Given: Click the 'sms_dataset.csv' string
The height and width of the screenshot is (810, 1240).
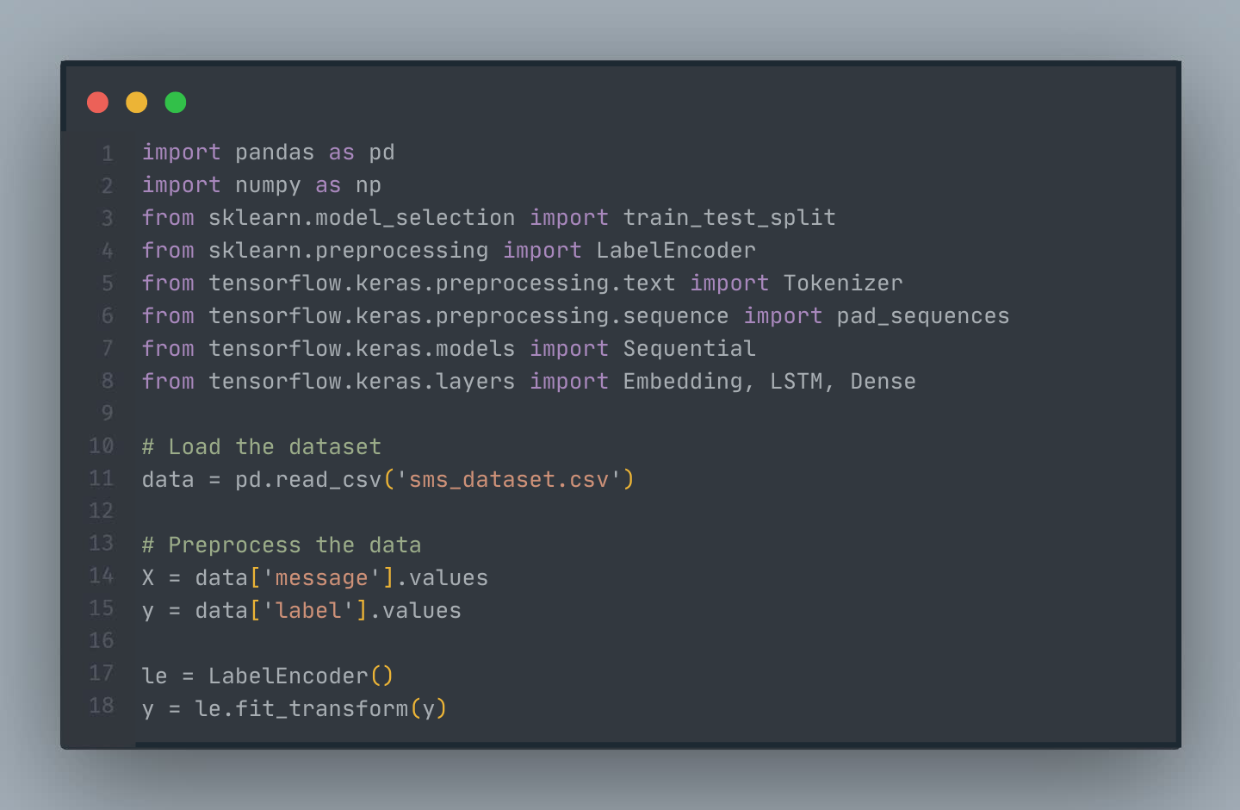Looking at the screenshot, I should click(x=509, y=480).
